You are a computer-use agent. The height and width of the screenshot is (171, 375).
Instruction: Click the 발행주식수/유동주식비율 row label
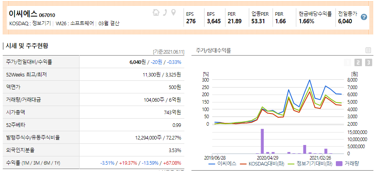pyautogui.click(x=33, y=138)
